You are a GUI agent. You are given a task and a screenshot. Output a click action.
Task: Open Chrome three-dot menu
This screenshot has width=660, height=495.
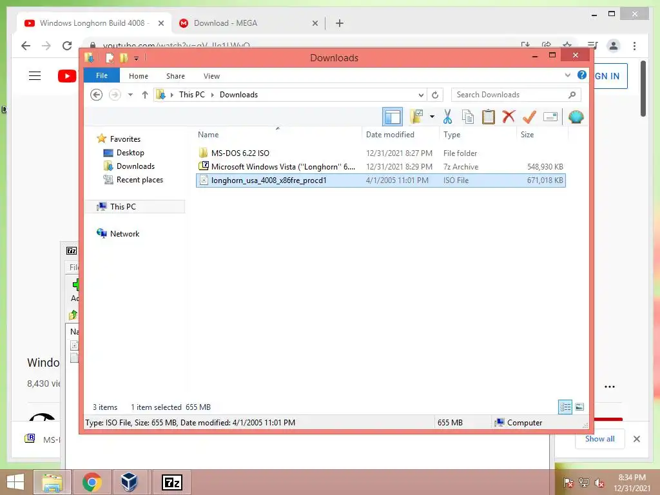pos(634,46)
